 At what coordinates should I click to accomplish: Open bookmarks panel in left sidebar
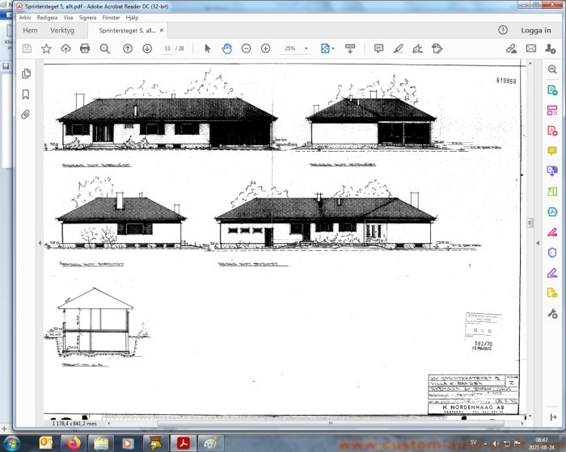coord(26,94)
